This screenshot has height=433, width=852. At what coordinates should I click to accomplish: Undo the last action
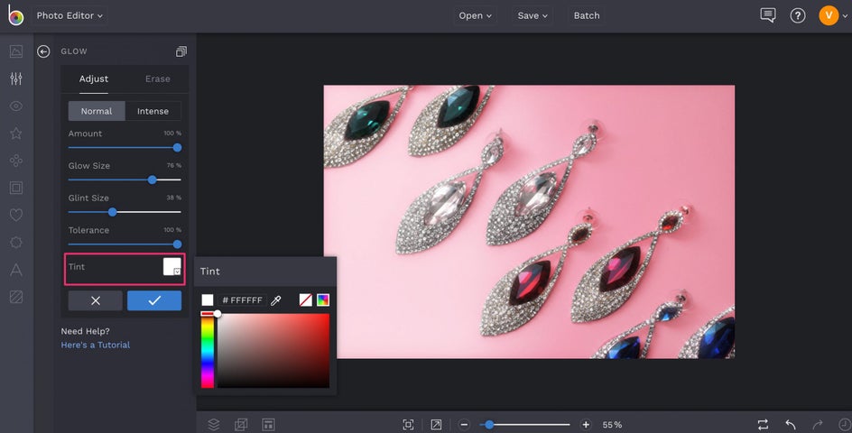791,424
